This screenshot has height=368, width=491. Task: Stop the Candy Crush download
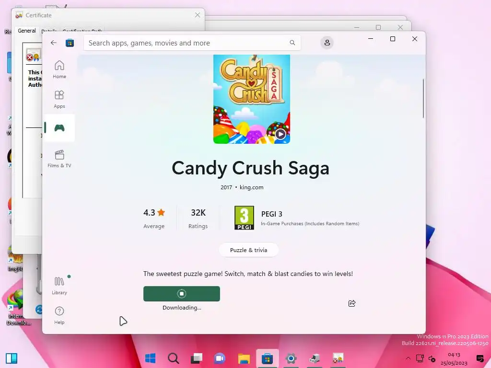tap(182, 294)
